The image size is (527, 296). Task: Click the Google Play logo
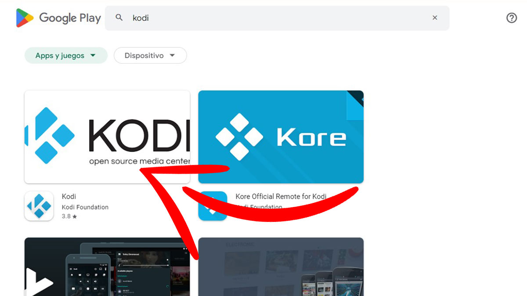[x=58, y=18]
